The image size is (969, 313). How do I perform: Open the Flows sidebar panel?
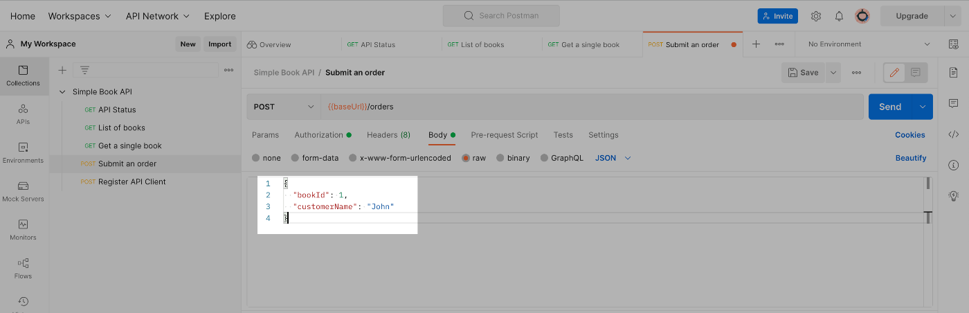pyautogui.click(x=23, y=269)
